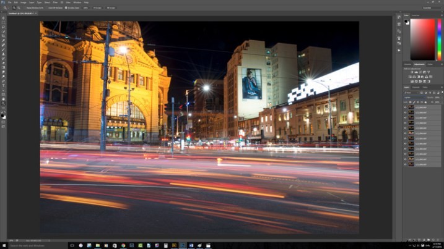The image size is (444, 249).
Task: Select the Rectangular Marquee tool
Action: [3, 23]
